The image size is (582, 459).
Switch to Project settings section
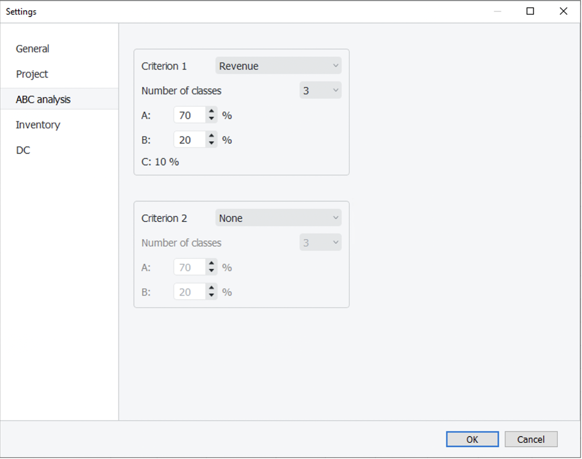click(32, 74)
